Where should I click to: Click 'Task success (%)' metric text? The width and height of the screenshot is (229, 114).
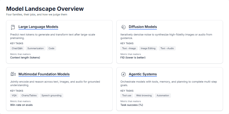[131, 105]
